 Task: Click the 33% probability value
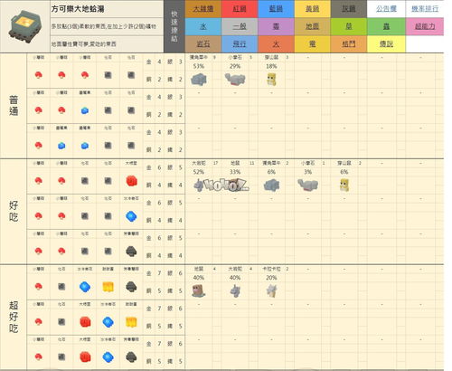click(235, 172)
